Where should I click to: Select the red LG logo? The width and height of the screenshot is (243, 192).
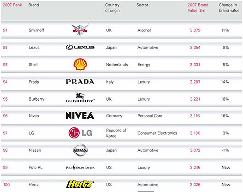coord(80,133)
